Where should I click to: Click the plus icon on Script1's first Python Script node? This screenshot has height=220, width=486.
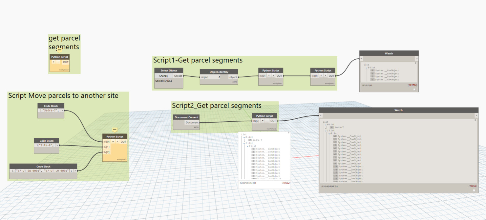point(269,76)
